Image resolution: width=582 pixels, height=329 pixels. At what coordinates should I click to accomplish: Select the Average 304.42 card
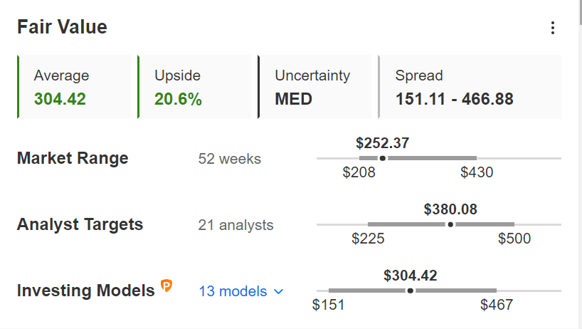pyautogui.click(x=74, y=87)
